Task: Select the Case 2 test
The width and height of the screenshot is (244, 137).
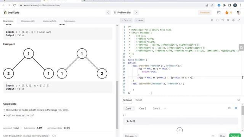Action: [143, 108]
